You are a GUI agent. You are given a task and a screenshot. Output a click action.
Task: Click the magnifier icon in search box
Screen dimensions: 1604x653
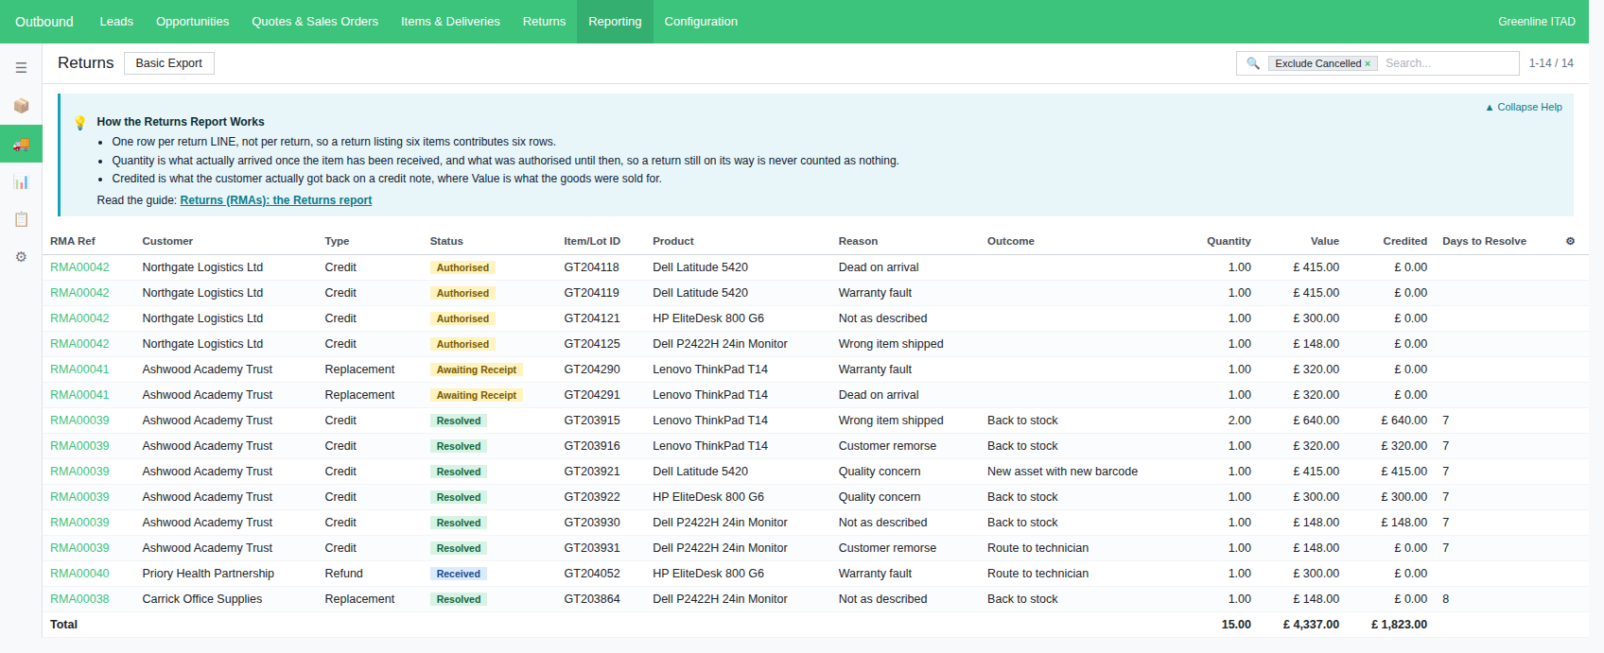click(x=1253, y=63)
